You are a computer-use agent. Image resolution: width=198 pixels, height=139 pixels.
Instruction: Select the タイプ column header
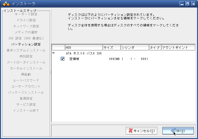point(155,47)
